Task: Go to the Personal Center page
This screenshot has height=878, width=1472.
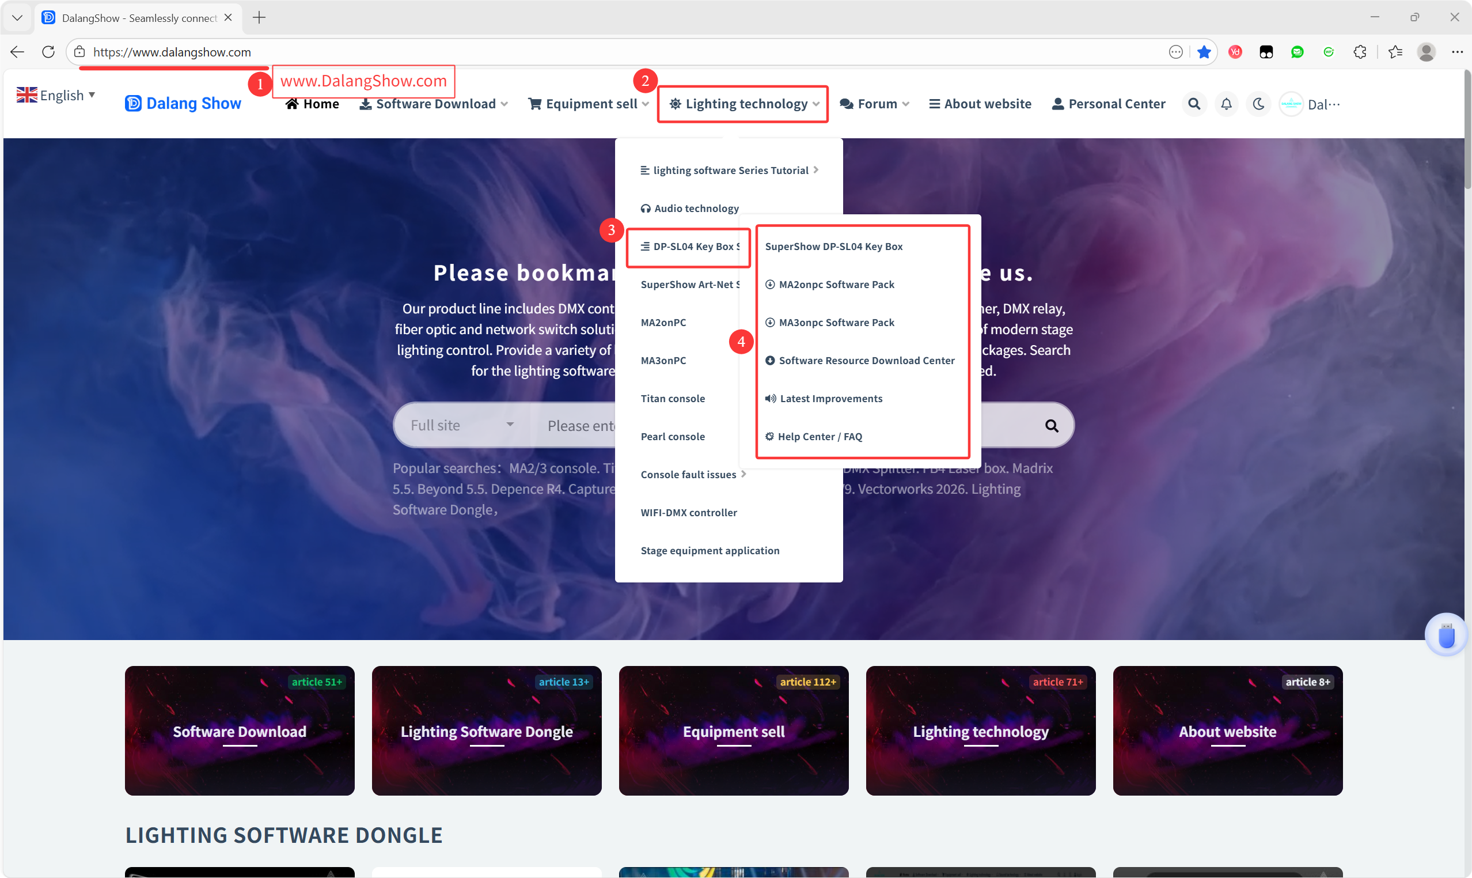Action: [x=1108, y=104]
